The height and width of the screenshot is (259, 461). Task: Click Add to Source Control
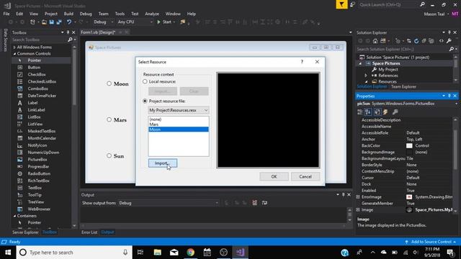click(x=431, y=242)
